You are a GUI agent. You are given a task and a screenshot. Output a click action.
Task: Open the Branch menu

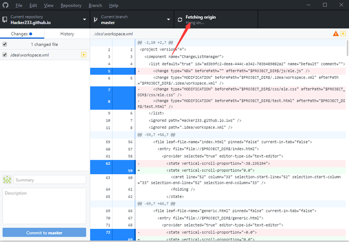pos(95,5)
